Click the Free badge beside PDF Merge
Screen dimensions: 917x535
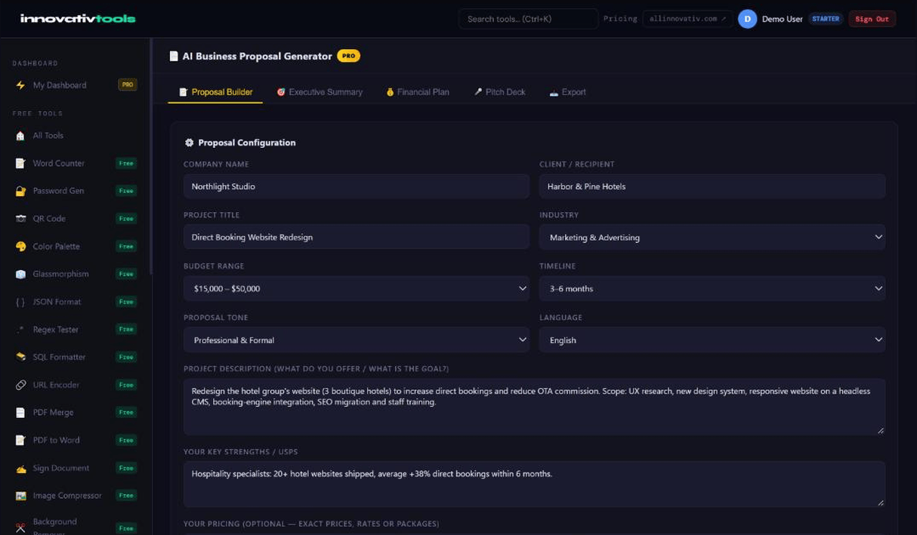click(x=126, y=413)
